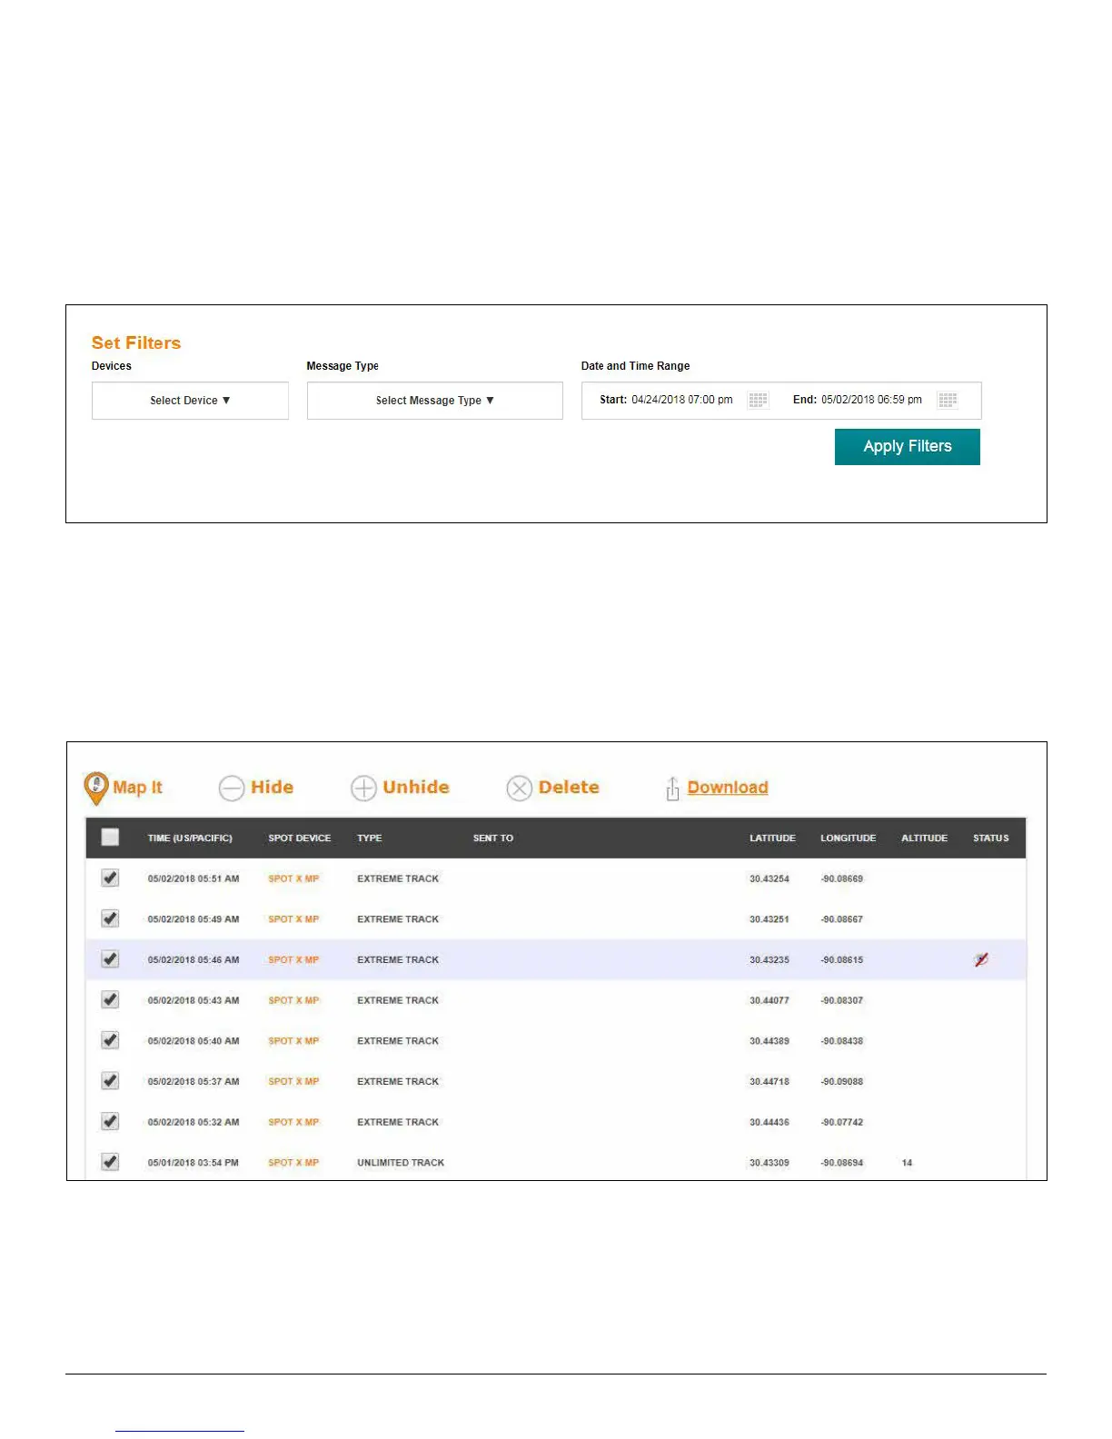Screen dimensions: 1112x1439
Task: Uncheck the 05/02/2018 05:37 AM row checkbox
Action: (110, 1080)
